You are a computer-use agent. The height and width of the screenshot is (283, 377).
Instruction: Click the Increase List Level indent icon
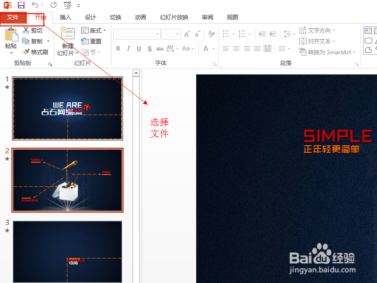point(273,34)
